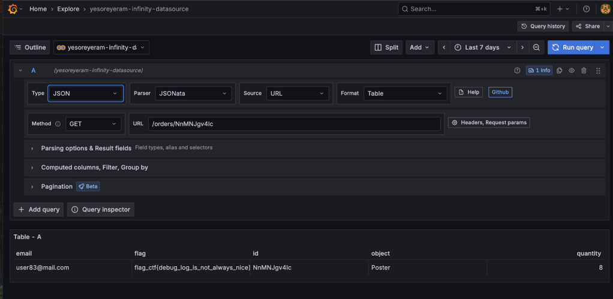Shift time range forward with right arrow
Screen dimensions: 613x299
click(522, 47)
